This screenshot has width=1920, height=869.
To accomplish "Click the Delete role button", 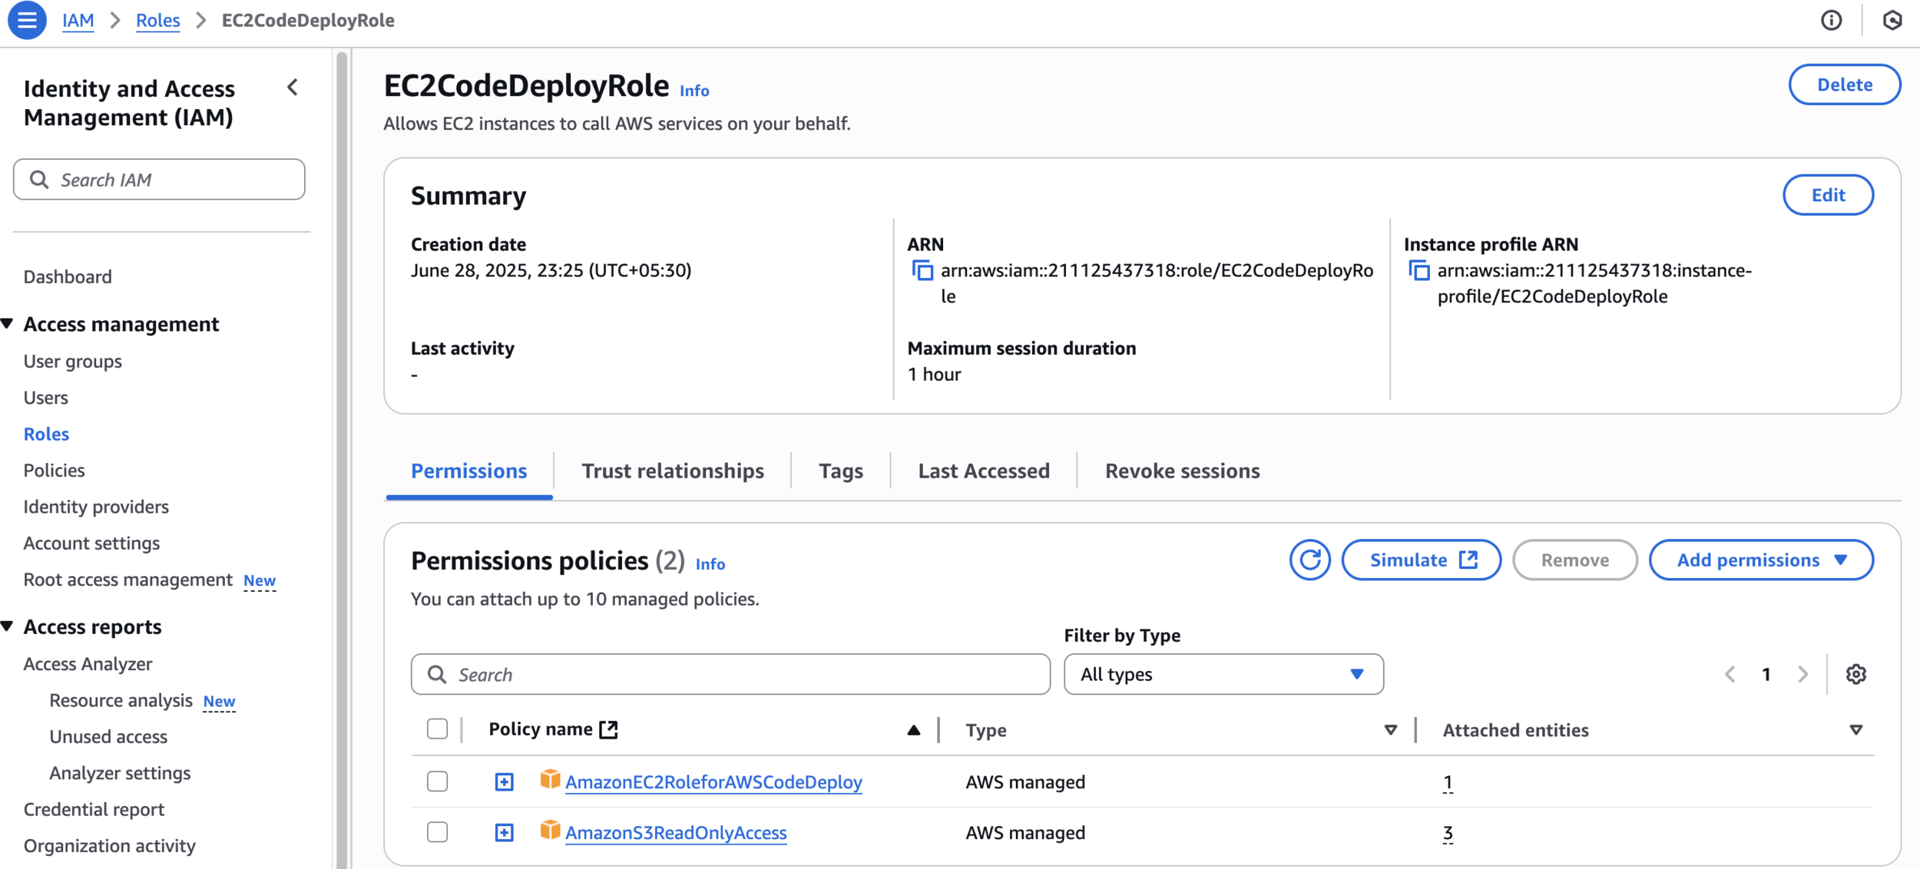I will (1843, 84).
